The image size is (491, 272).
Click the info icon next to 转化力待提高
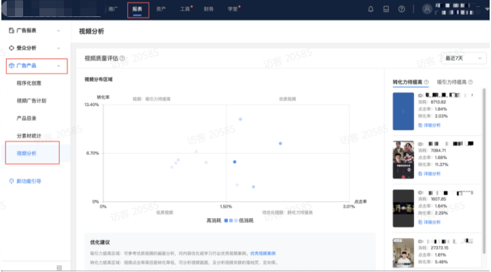point(426,82)
